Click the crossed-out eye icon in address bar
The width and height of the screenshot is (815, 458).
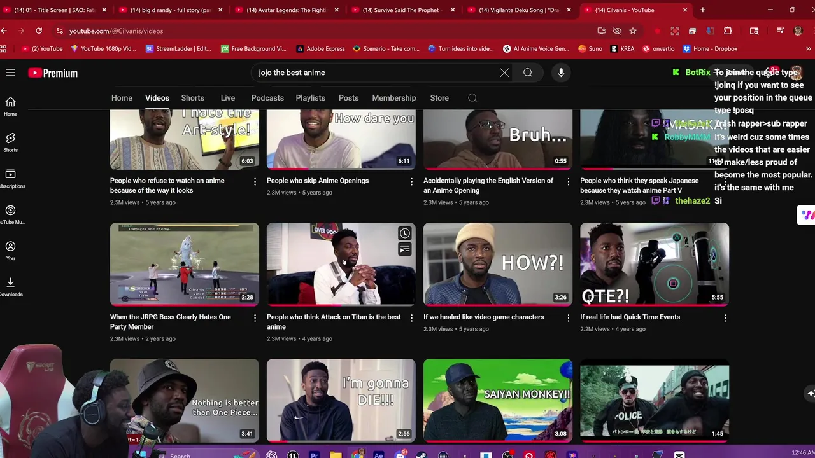[617, 31]
